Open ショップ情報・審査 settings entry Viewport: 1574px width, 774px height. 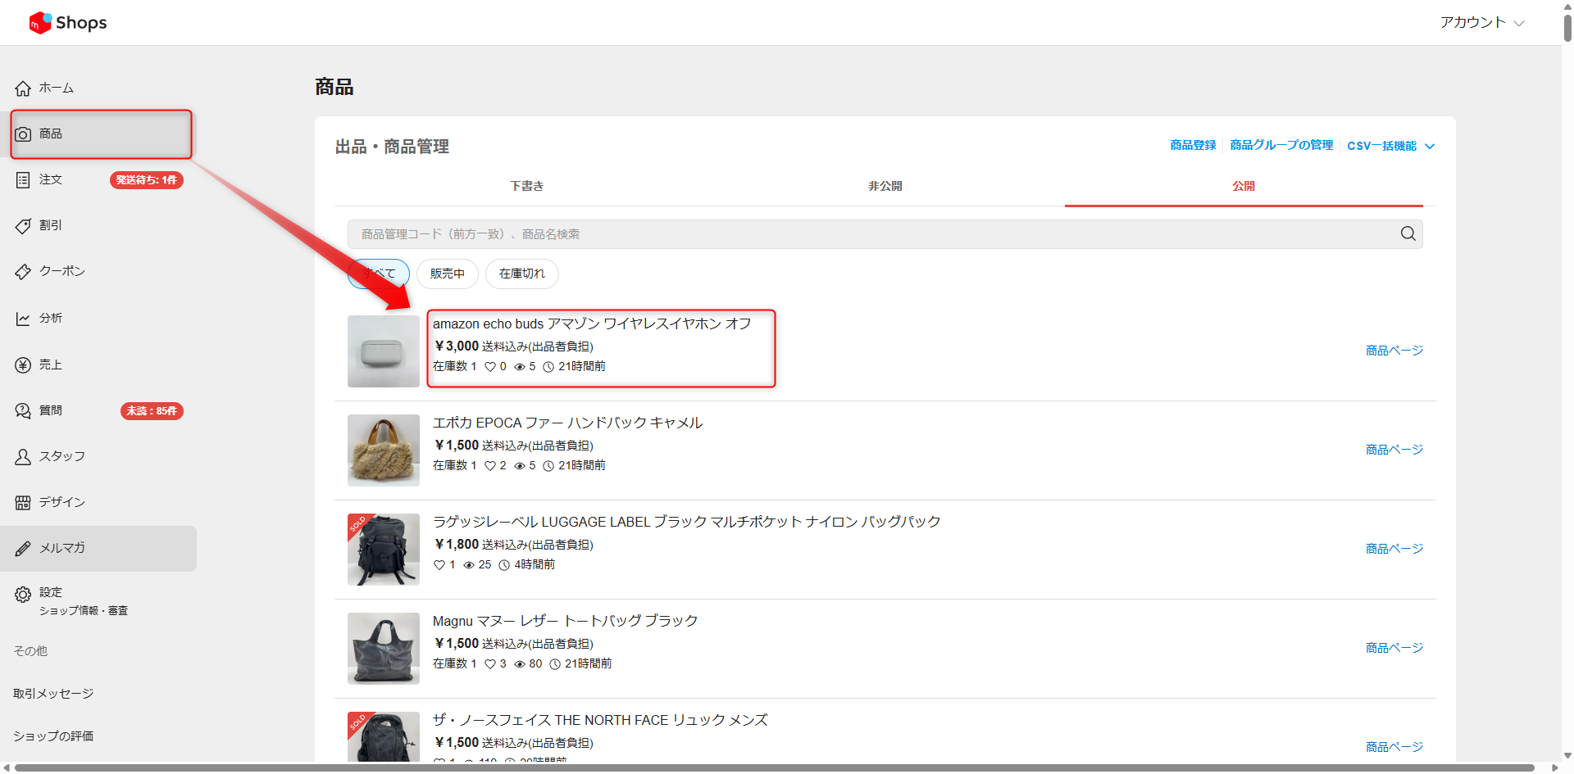(84, 611)
